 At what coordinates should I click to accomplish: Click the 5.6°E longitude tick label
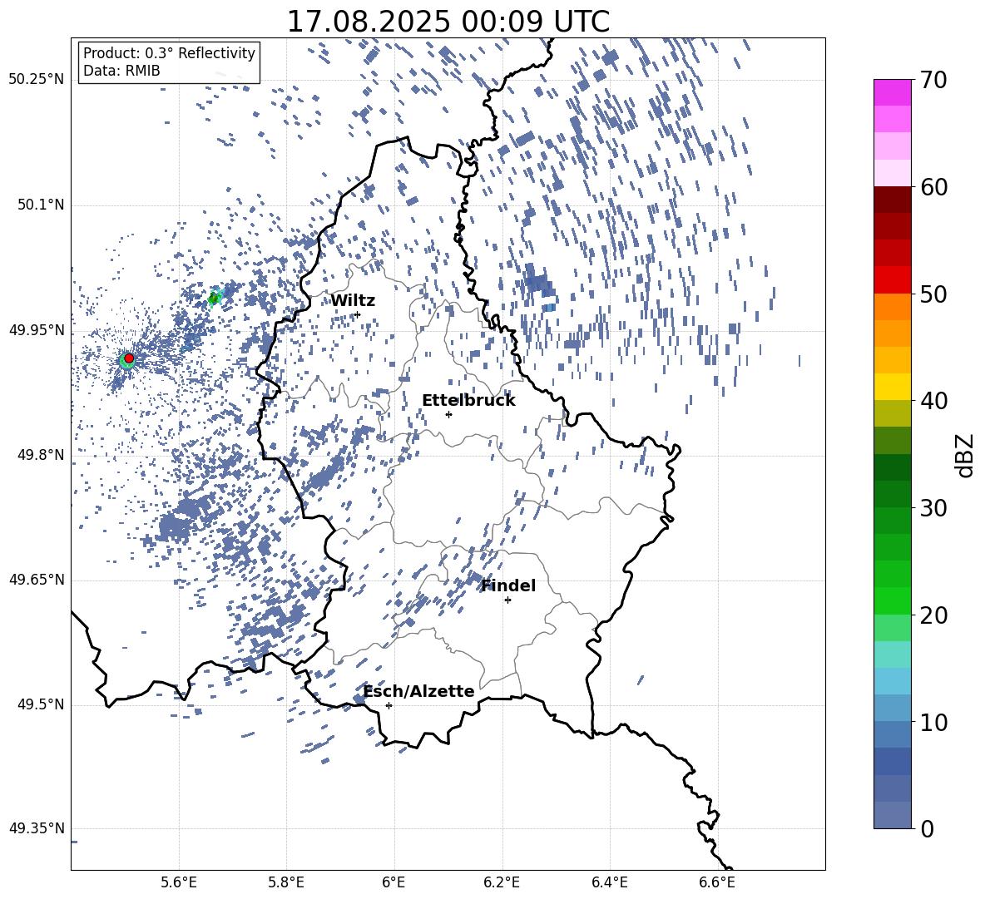point(179,883)
